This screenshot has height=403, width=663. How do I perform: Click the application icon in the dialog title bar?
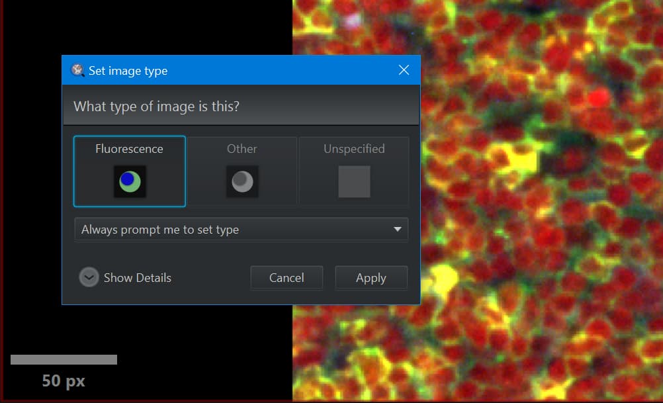click(77, 69)
